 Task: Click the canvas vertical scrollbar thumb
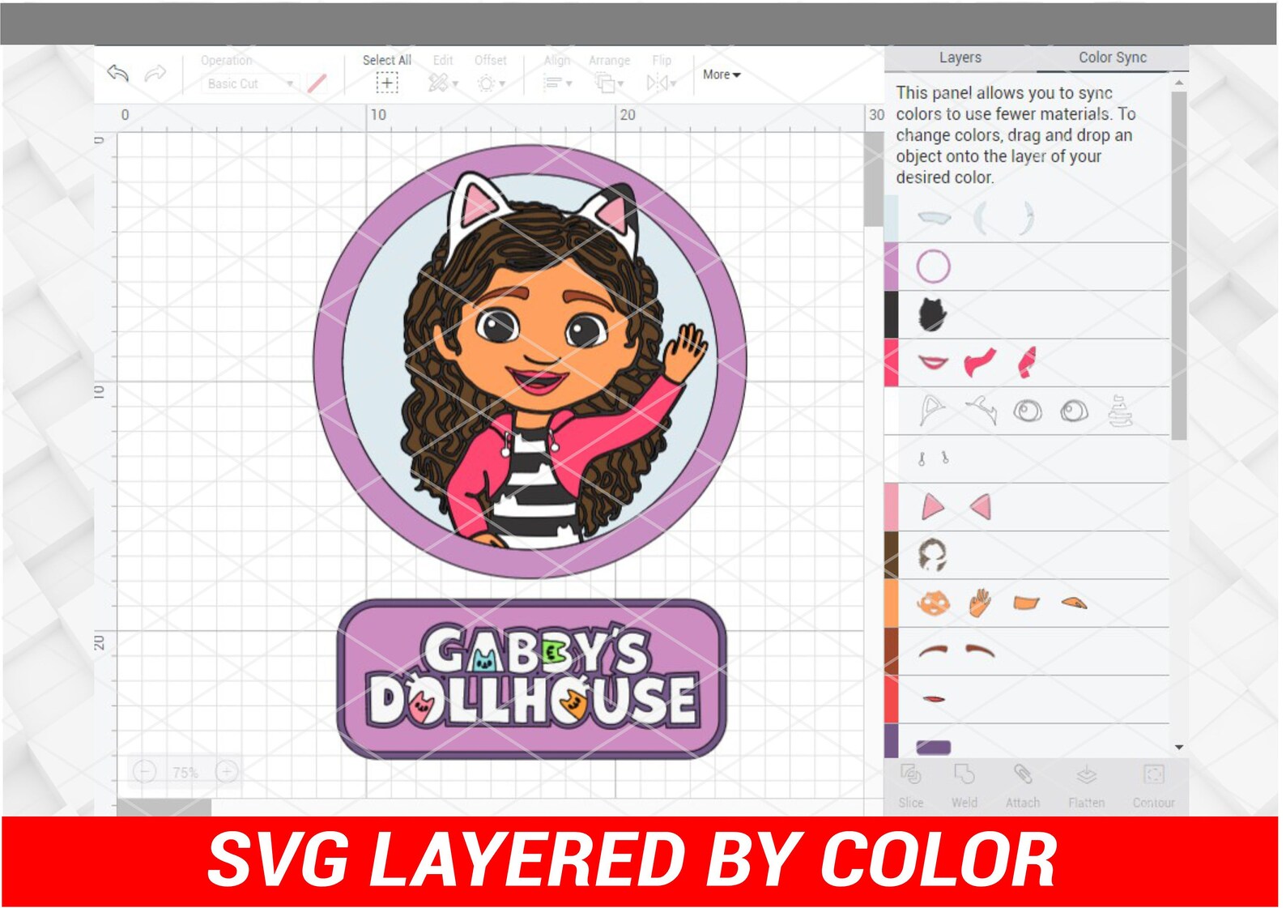tap(873, 179)
